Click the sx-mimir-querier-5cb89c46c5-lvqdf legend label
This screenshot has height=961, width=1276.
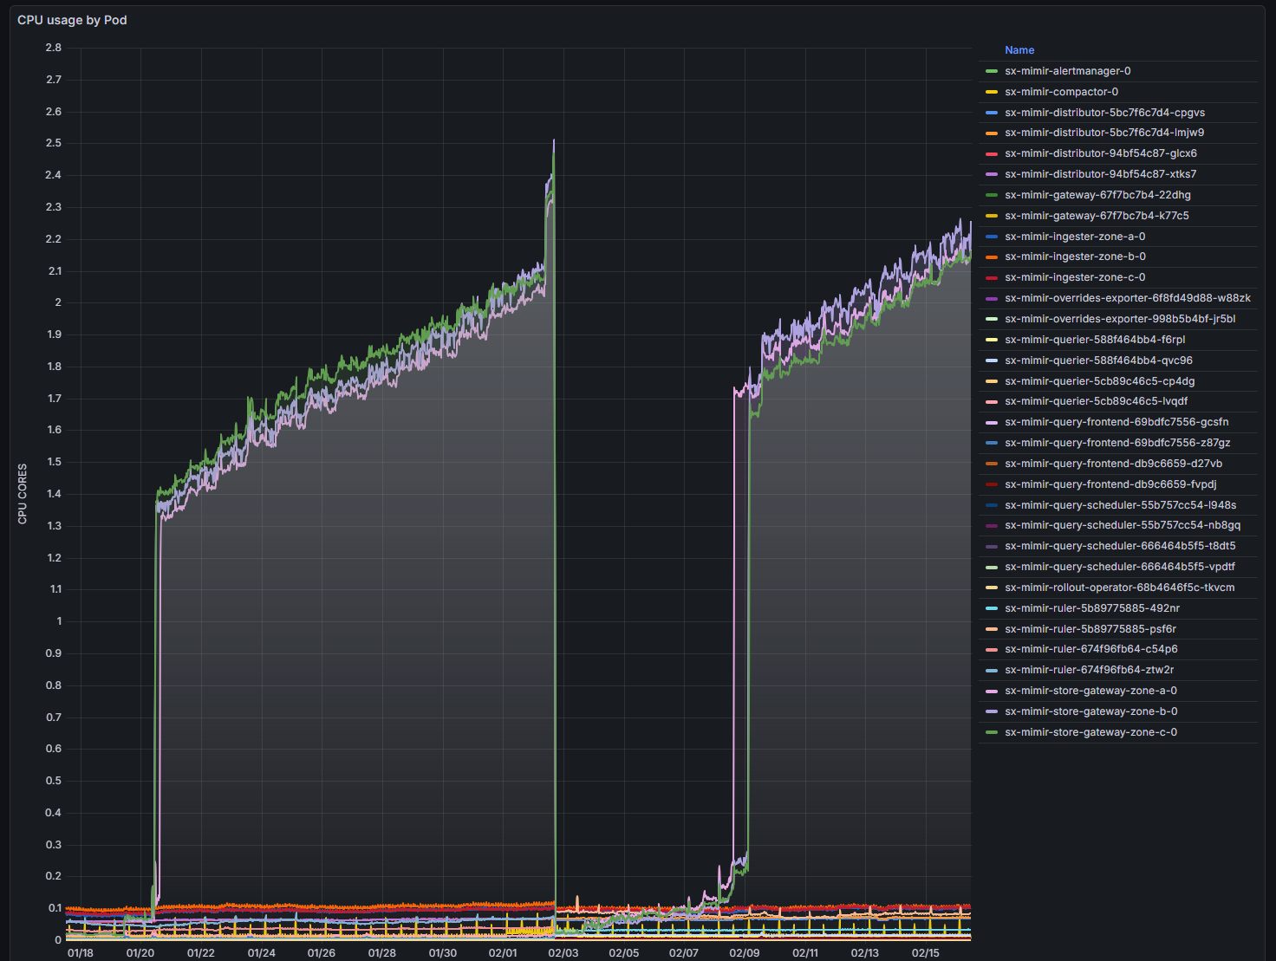(x=1096, y=401)
